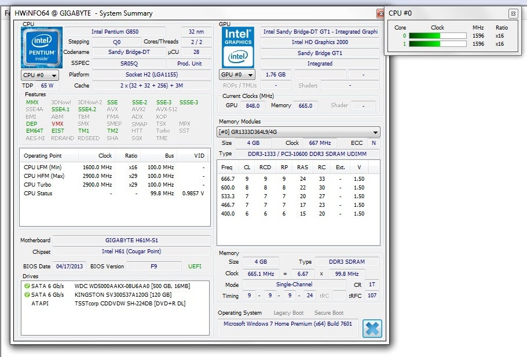
Task: Select the CPU HFM (Max) row
Action: [x=114, y=176]
